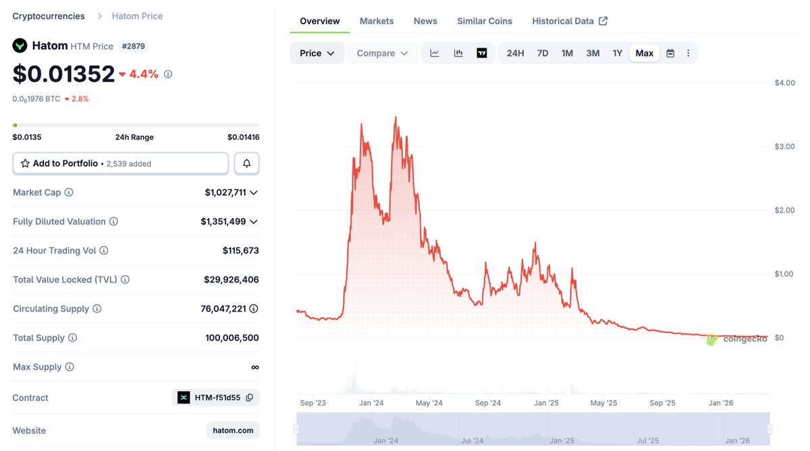Copy the HTM-f51d55 contract address

pyautogui.click(x=250, y=398)
